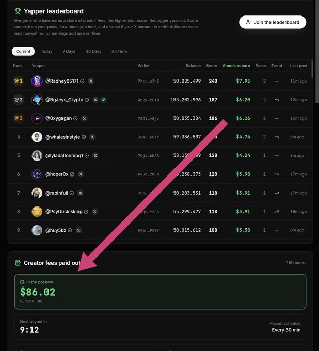This screenshot has width=319, height=351.
Task: Click verified check badge beside @whalesinstyle
Action: [x=84, y=137]
